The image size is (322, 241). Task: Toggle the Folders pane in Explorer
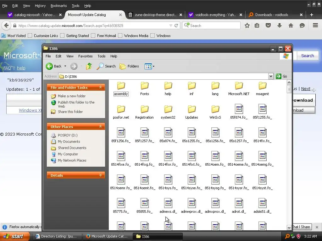(x=129, y=66)
